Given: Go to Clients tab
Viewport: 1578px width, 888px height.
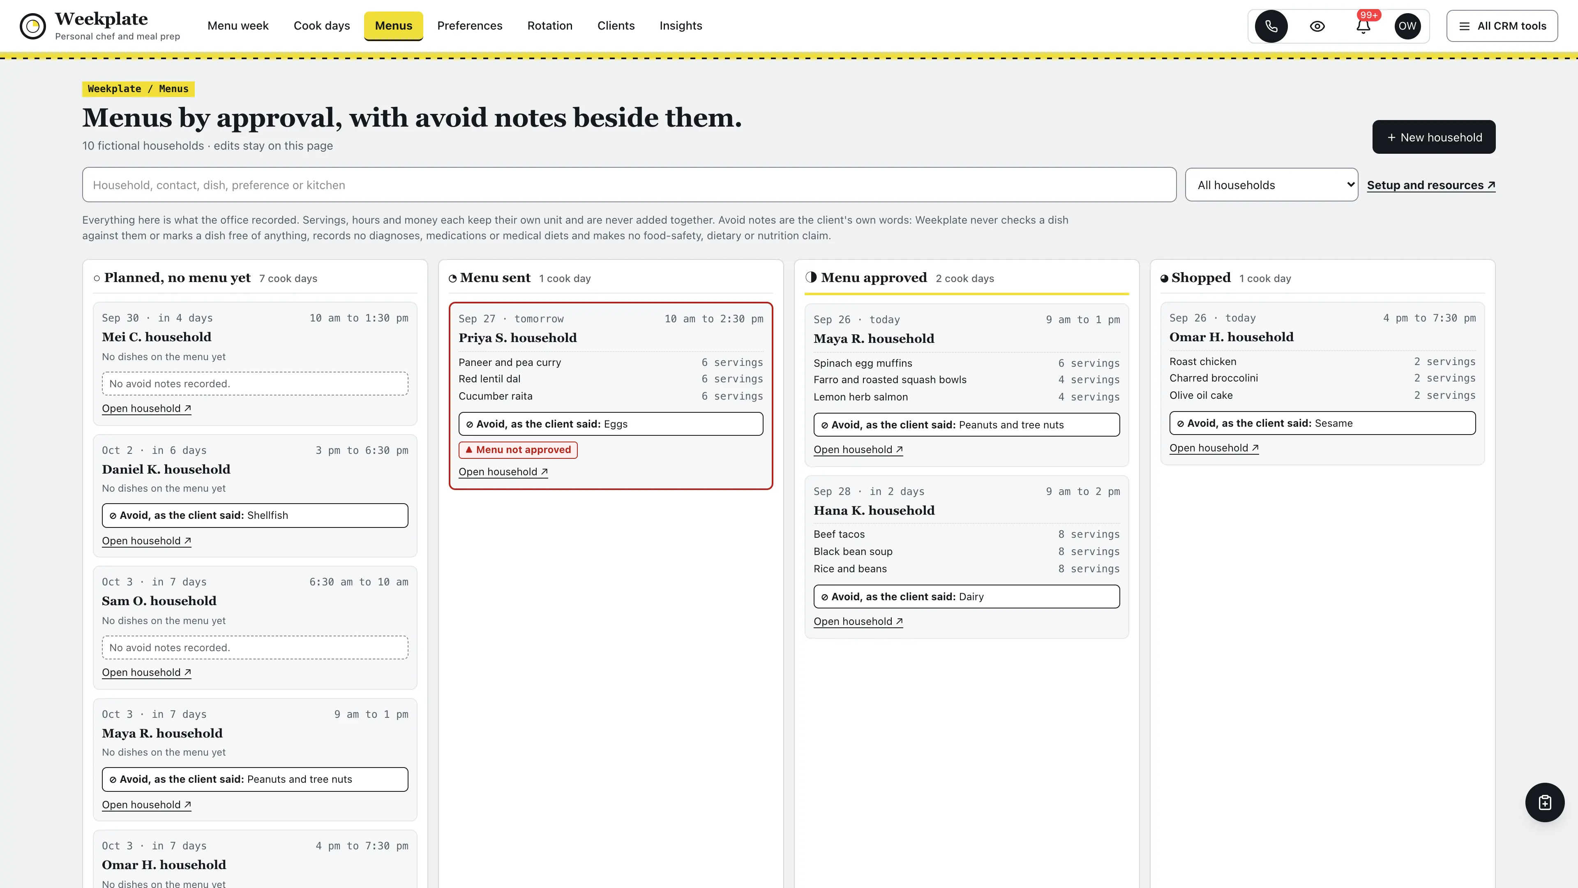Looking at the screenshot, I should point(616,26).
